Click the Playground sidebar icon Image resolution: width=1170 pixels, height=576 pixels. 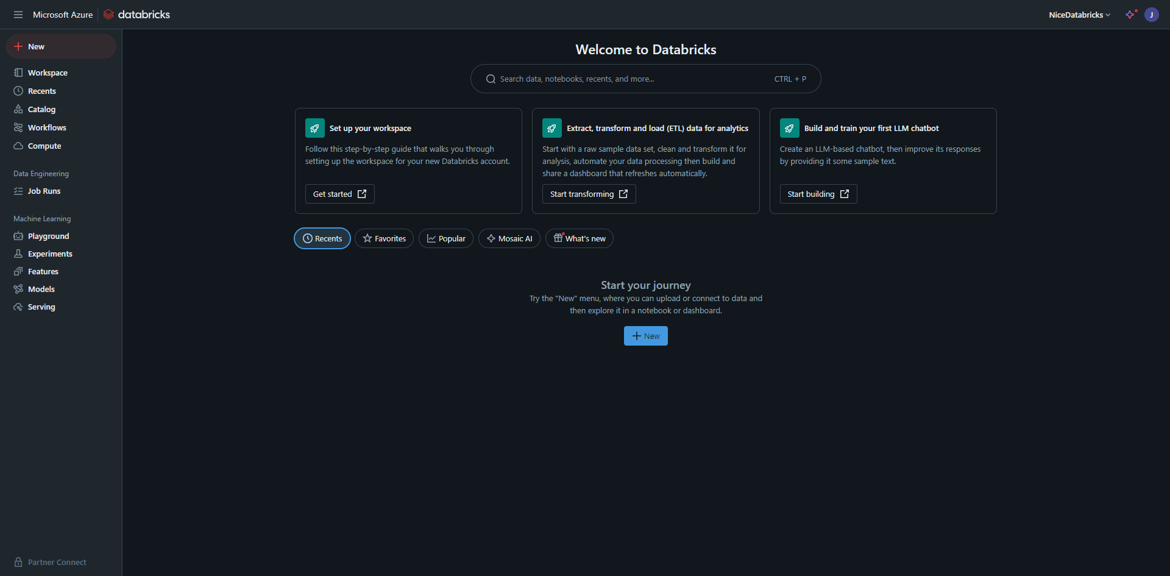18,236
